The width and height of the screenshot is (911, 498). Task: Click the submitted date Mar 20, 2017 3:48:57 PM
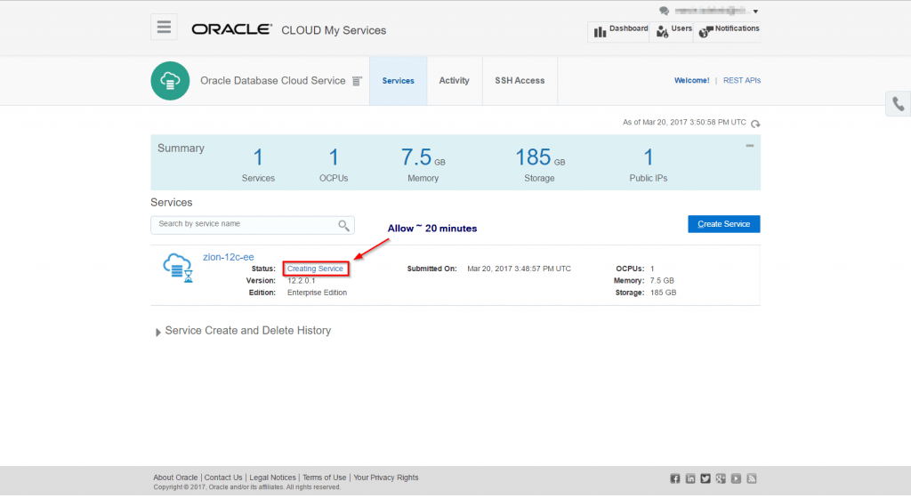tap(519, 269)
